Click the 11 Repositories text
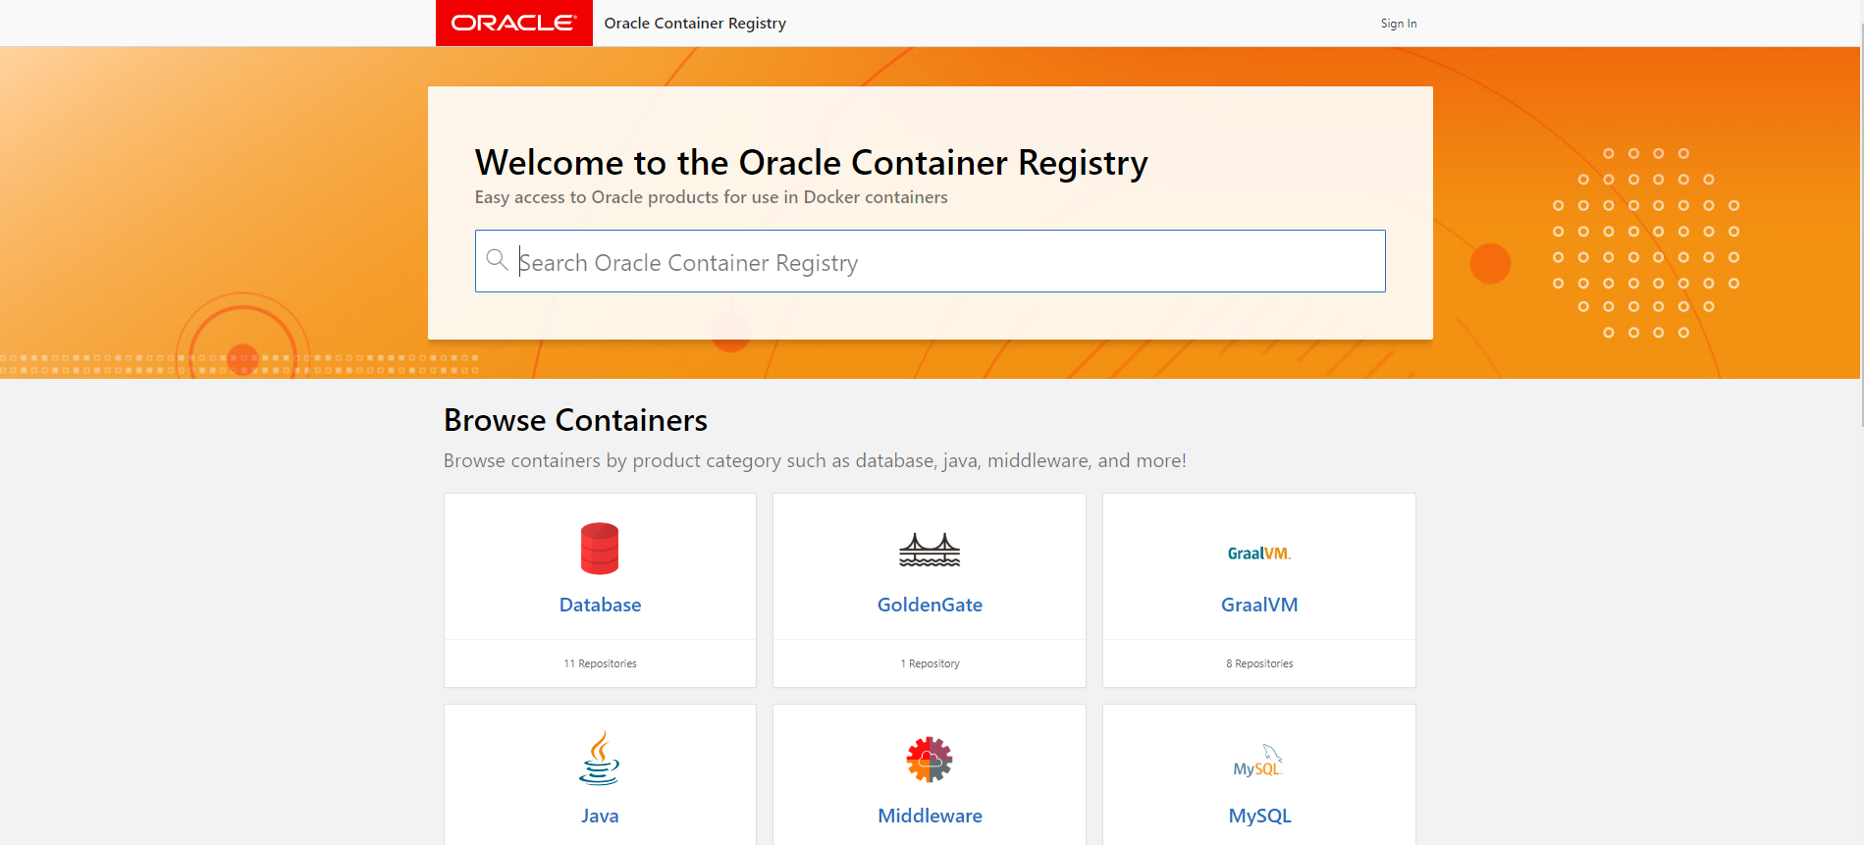The image size is (1864, 845). click(600, 663)
